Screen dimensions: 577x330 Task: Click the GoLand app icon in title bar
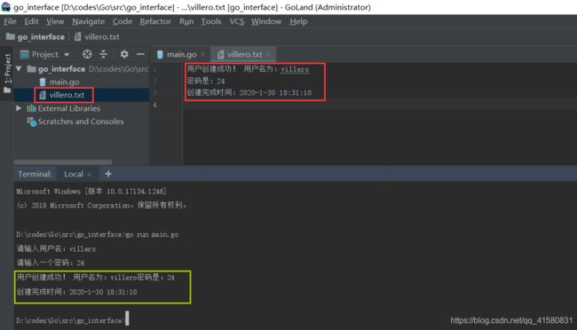(6, 7)
